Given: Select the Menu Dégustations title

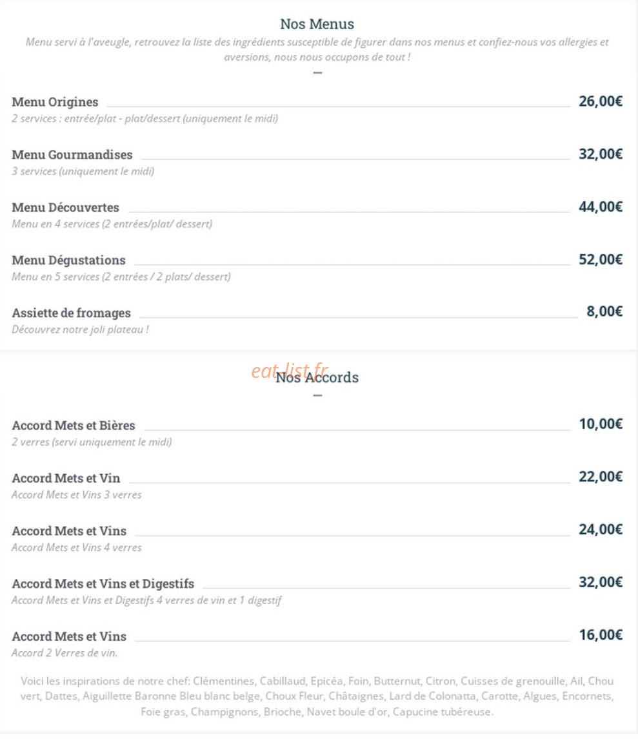Looking at the screenshot, I should click(68, 260).
